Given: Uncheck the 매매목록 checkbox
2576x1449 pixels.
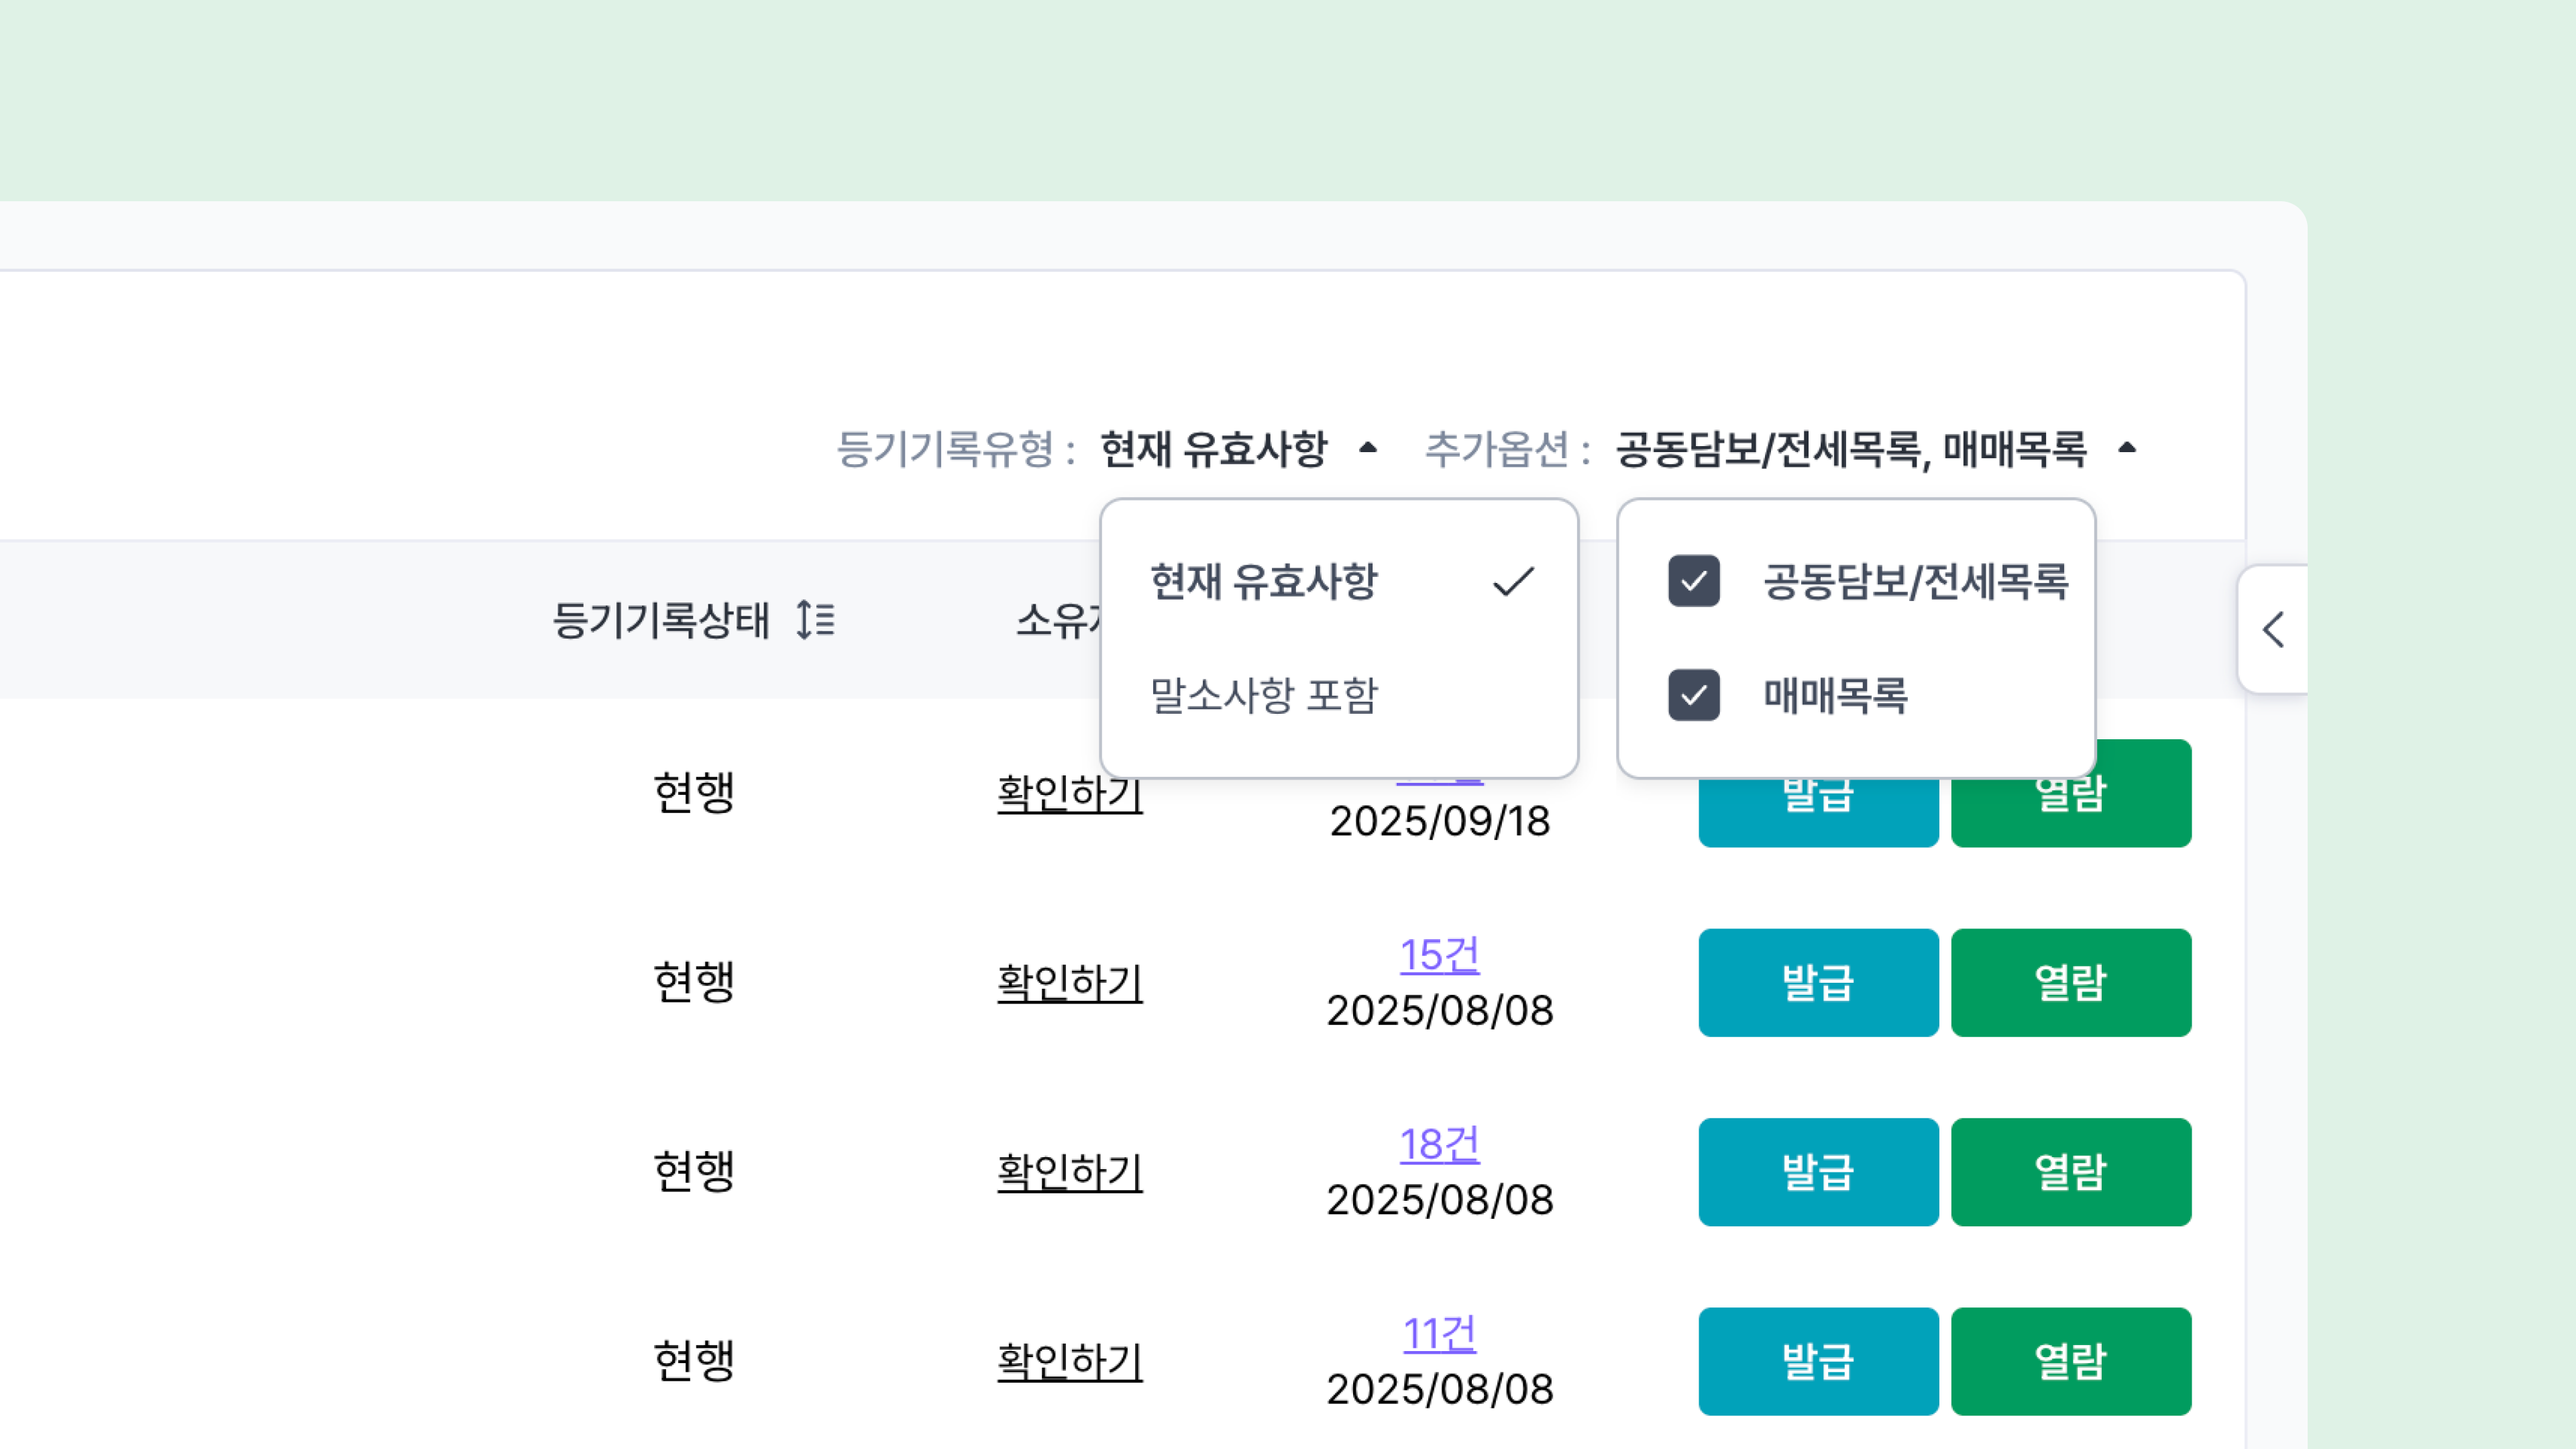Looking at the screenshot, I should tap(1694, 695).
